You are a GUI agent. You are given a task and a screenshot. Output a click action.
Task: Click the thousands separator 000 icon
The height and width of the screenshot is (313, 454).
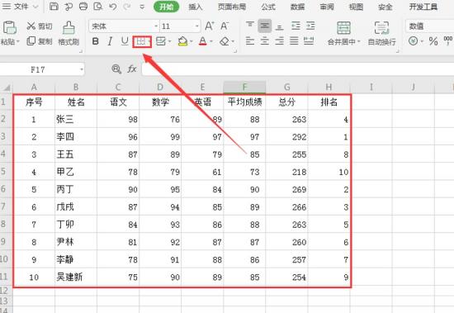click(x=448, y=40)
